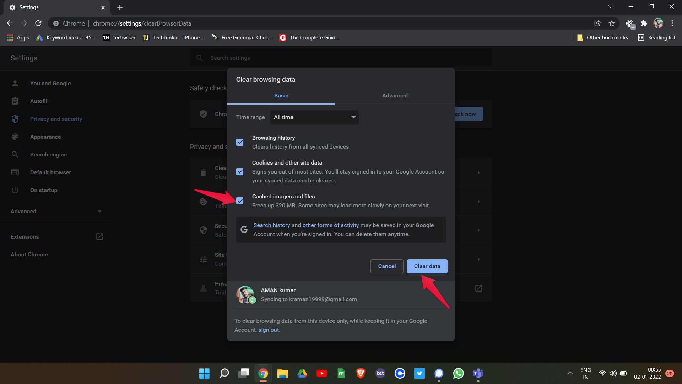The image size is (682, 384).
Task: Open File Explorer from taskbar
Action: pos(282,373)
